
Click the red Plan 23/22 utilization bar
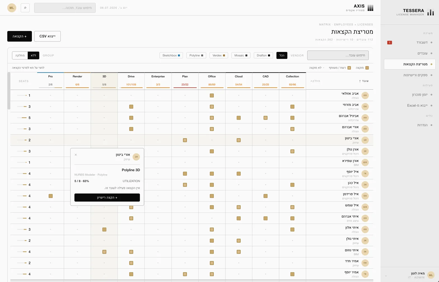(x=185, y=88)
